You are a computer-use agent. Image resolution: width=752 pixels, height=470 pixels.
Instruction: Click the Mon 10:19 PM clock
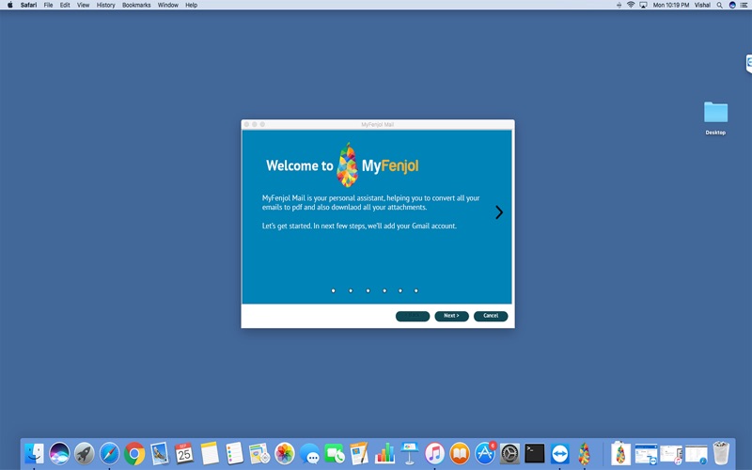coord(671,5)
